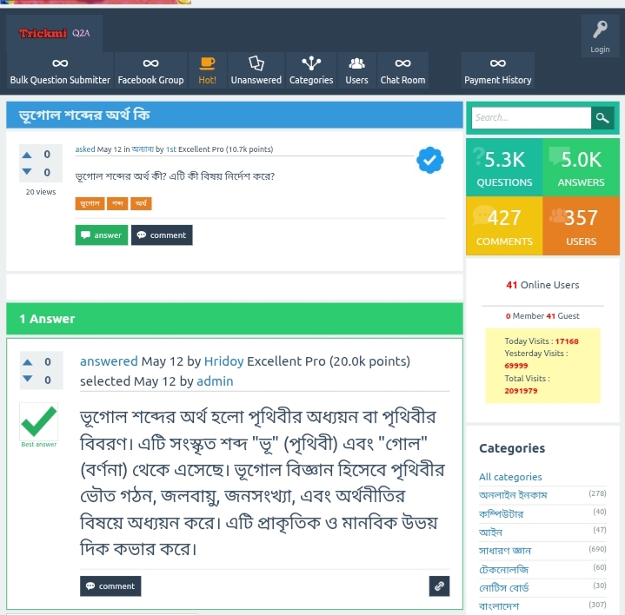Open the Categories navigation item

(311, 70)
